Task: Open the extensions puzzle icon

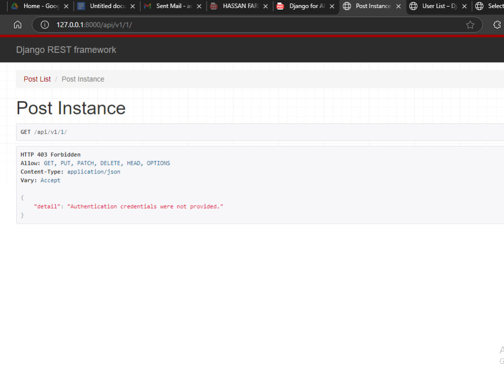Action: [497, 25]
